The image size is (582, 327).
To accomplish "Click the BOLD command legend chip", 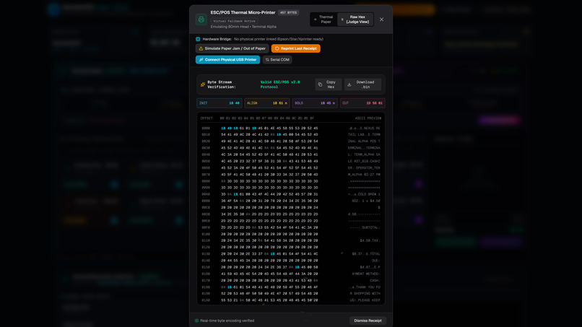I will [315, 103].
